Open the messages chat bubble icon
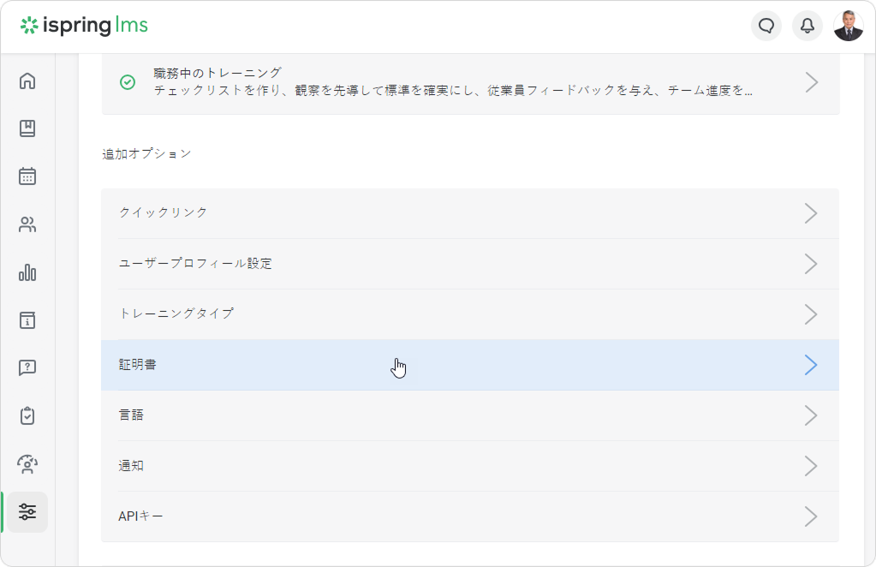Screen dimensions: 876x567 pyautogui.click(x=766, y=26)
